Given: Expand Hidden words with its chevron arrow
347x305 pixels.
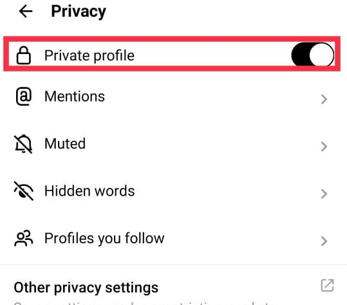Looking at the screenshot, I should tap(324, 194).
